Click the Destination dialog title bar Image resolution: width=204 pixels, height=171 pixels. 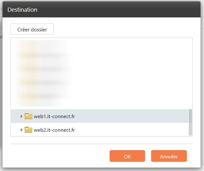[x=101, y=9]
